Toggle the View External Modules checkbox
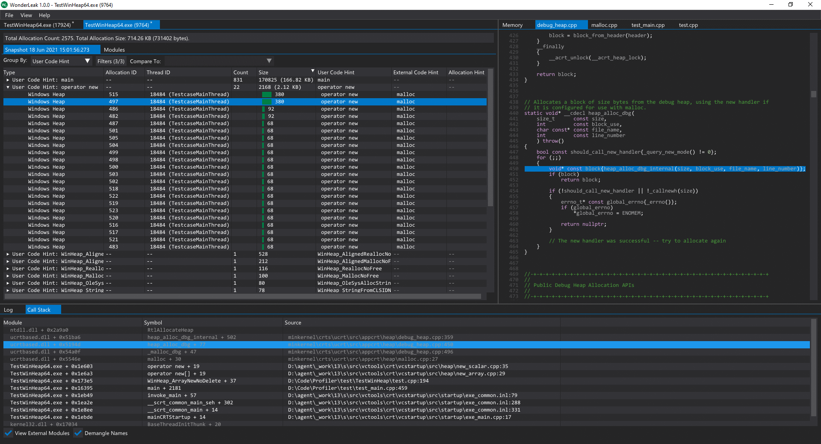The width and height of the screenshot is (821, 444). (x=8, y=433)
